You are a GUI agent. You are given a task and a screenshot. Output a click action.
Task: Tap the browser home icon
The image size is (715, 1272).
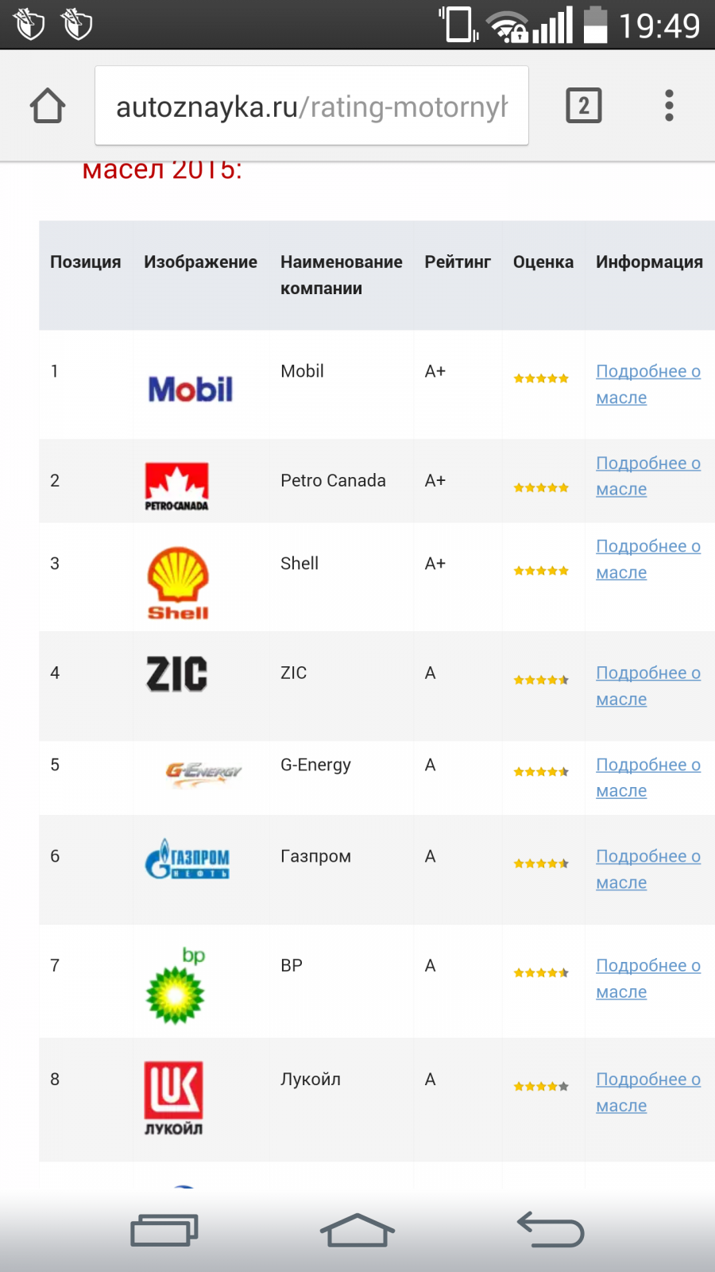pyautogui.click(x=48, y=106)
